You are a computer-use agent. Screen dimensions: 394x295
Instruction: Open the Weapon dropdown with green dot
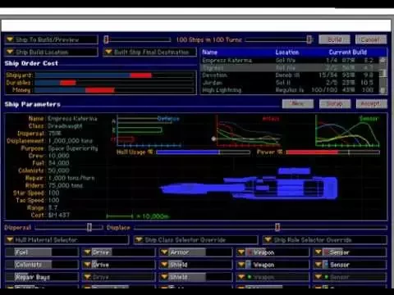point(273,277)
